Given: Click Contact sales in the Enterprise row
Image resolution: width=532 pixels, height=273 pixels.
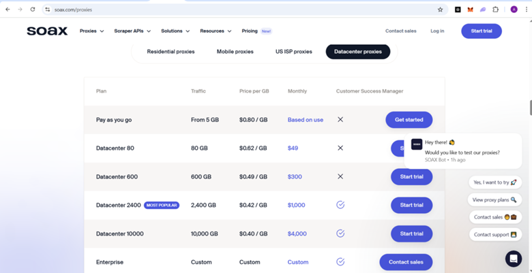Looking at the screenshot, I should (x=405, y=262).
